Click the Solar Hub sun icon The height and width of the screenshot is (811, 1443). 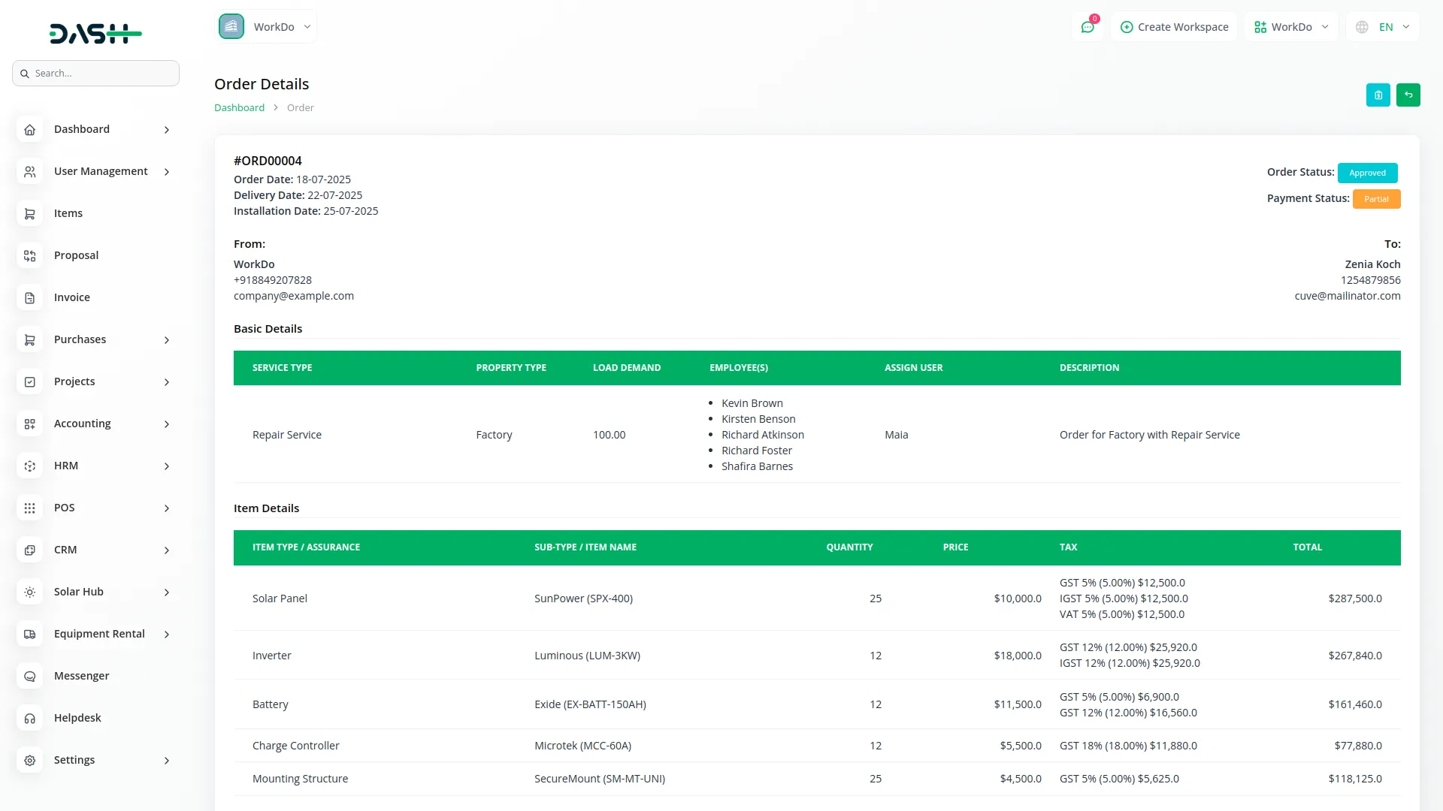tap(29, 592)
